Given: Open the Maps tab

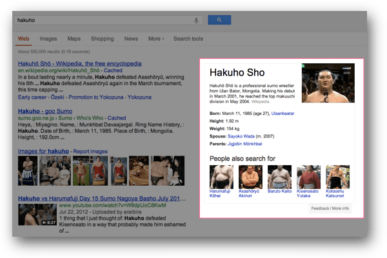Looking at the screenshot, I should point(74,39).
